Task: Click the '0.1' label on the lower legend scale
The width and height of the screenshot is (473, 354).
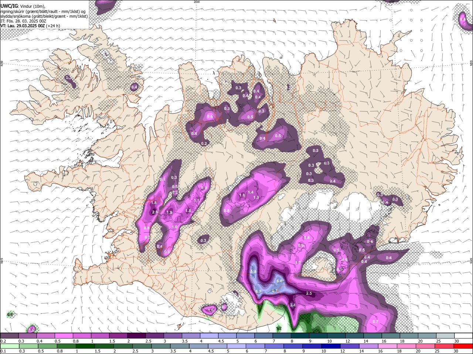Action: [x=3, y=351]
